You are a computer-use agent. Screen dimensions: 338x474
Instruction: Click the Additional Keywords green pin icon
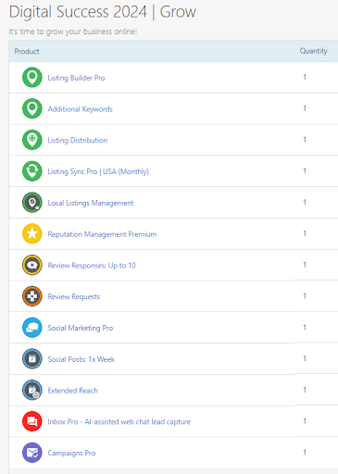pyautogui.click(x=32, y=108)
